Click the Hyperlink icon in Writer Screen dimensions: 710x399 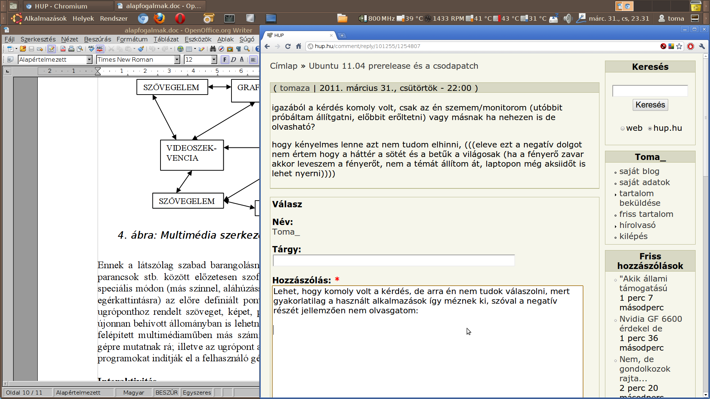(180, 49)
